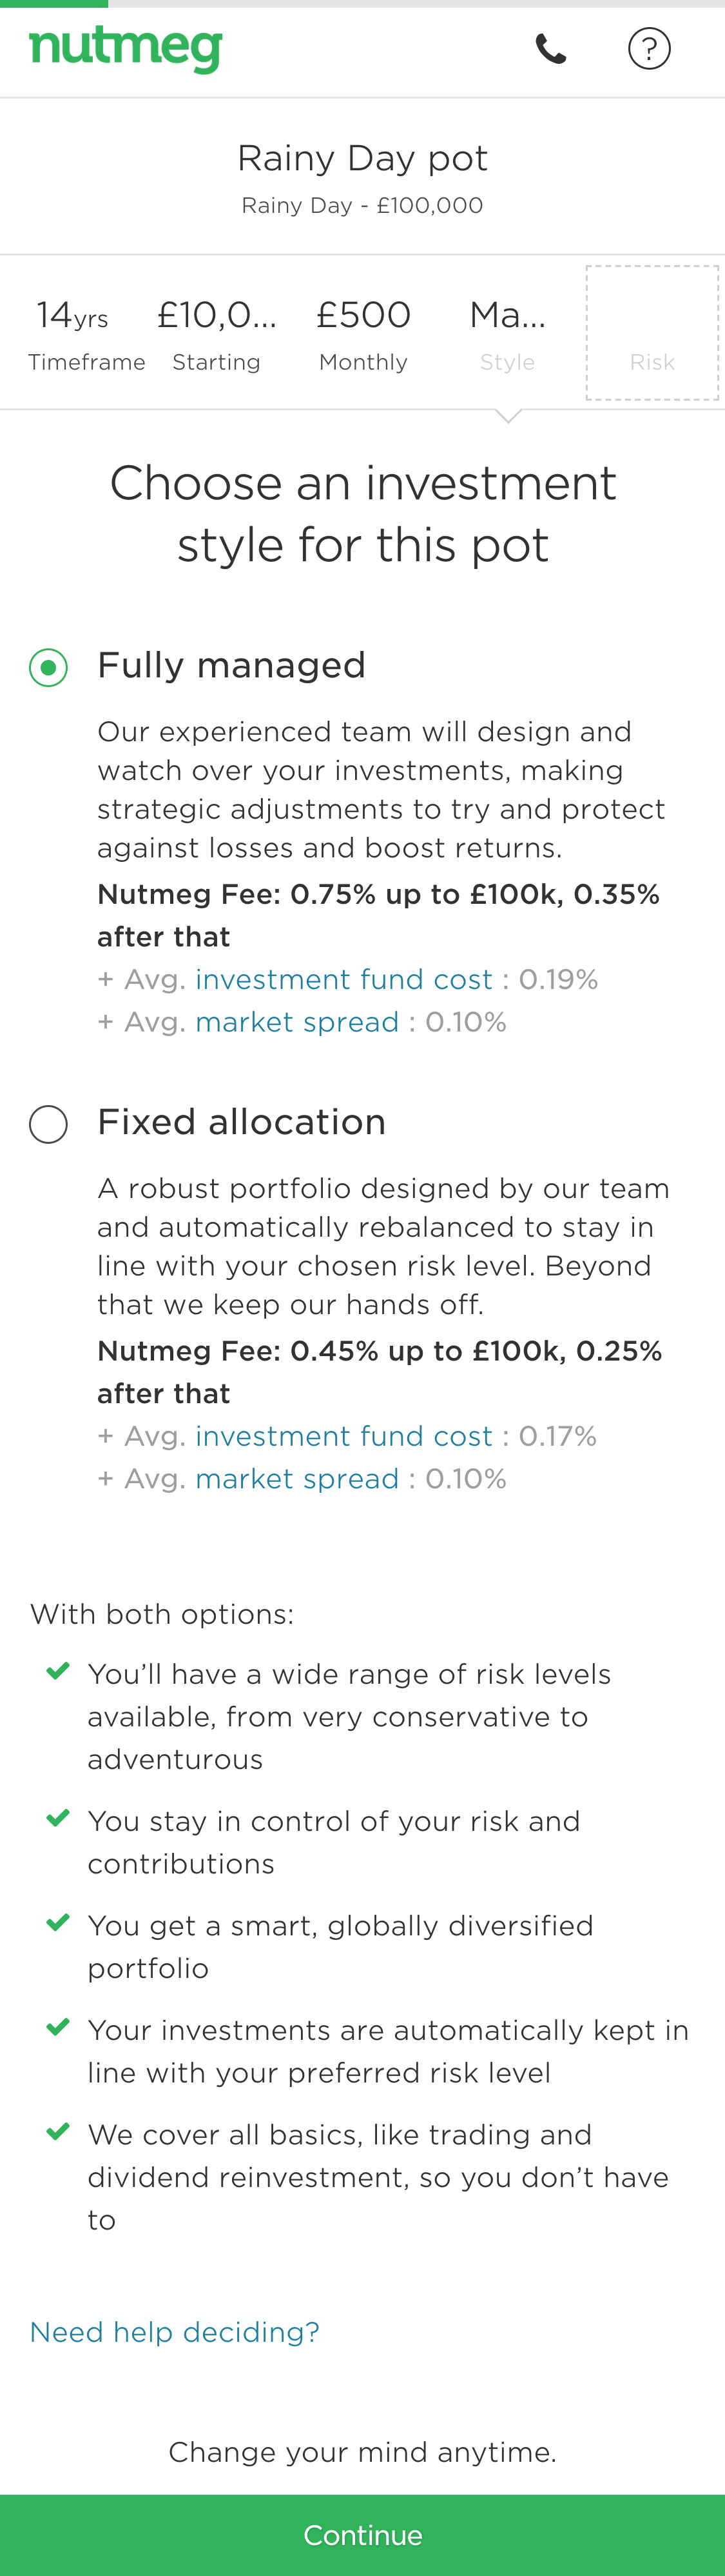Viewport: 725px width, 2576px height.
Task: Open Fully managed market spread link
Action: [296, 1022]
